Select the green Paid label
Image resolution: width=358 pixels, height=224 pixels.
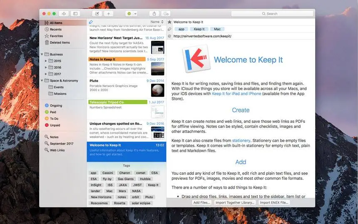tap(50, 112)
